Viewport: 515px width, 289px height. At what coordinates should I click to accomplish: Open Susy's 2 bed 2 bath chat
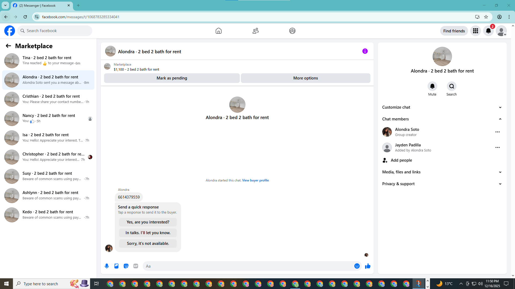48,176
